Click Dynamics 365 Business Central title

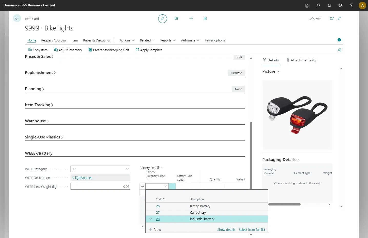[x=29, y=5]
